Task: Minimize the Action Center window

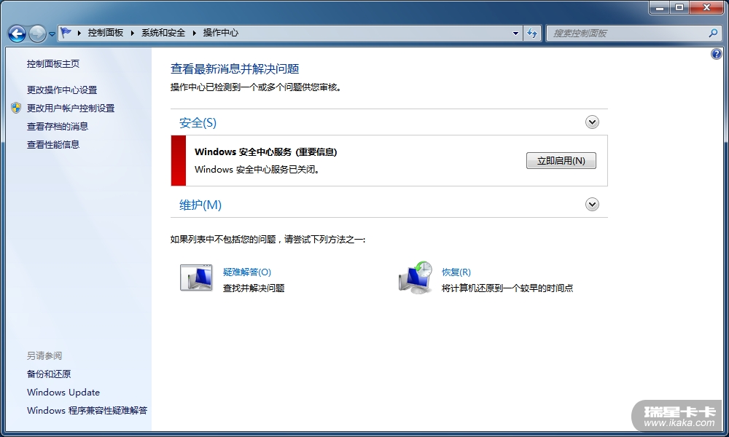Action: tap(659, 7)
